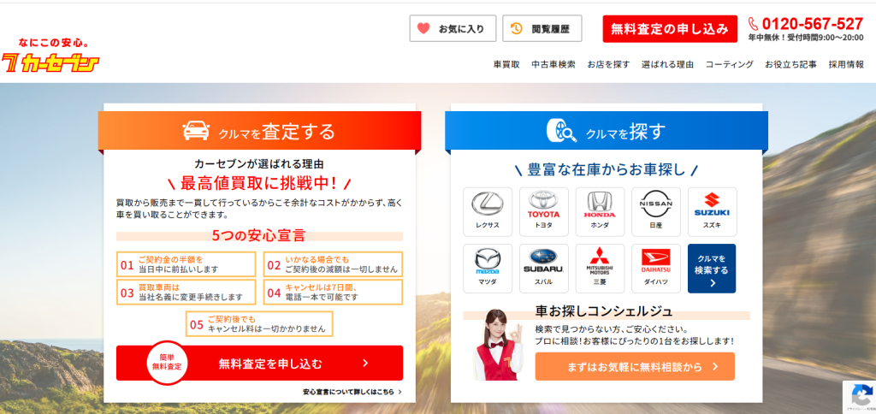876x414 pixels.
Task: Expand クルマを検索する blue arrow tile
Action: click(x=712, y=269)
